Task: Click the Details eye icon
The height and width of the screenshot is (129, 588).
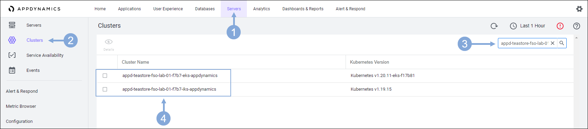Action: [x=109, y=42]
